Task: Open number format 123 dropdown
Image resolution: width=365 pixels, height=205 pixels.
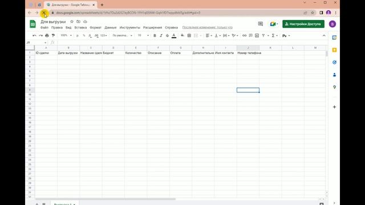Action: 104,35
